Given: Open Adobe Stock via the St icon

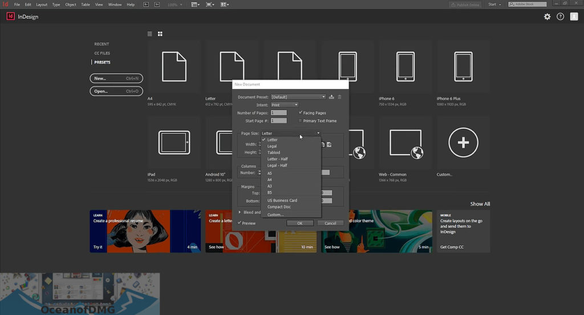Looking at the screenshot, I should pyautogui.click(x=157, y=5).
